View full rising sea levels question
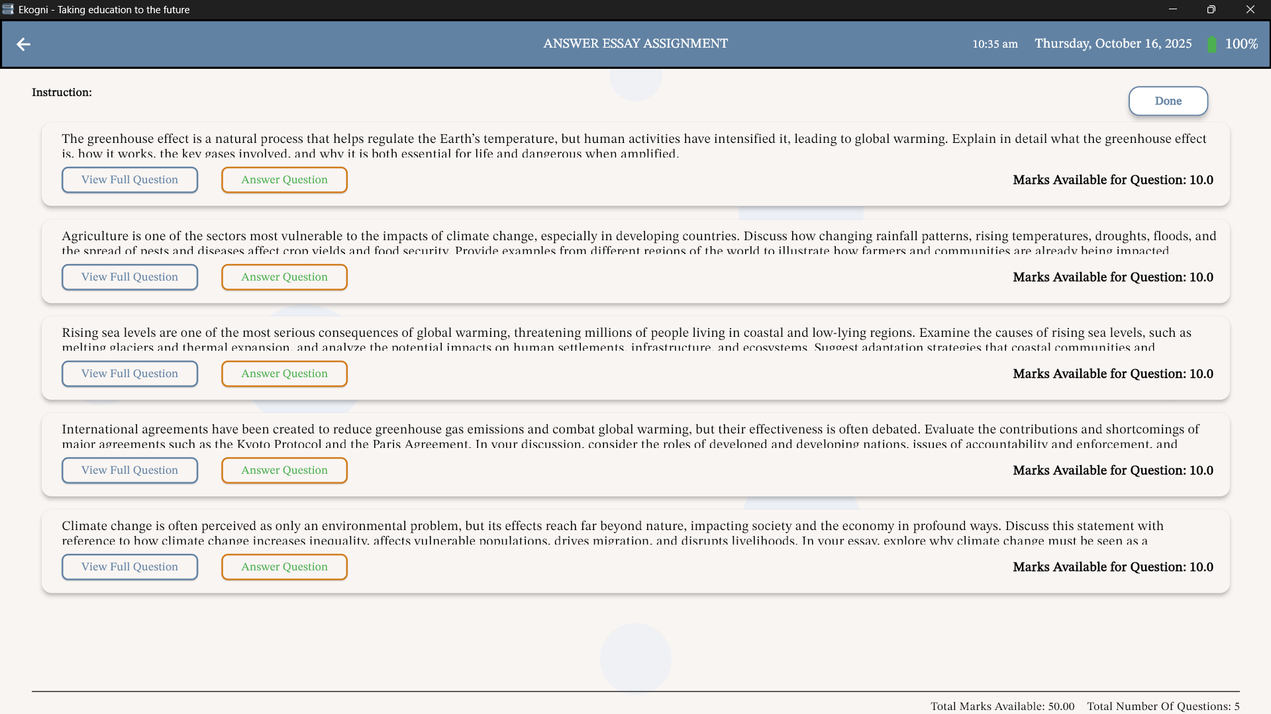This screenshot has height=714, width=1271. click(130, 374)
